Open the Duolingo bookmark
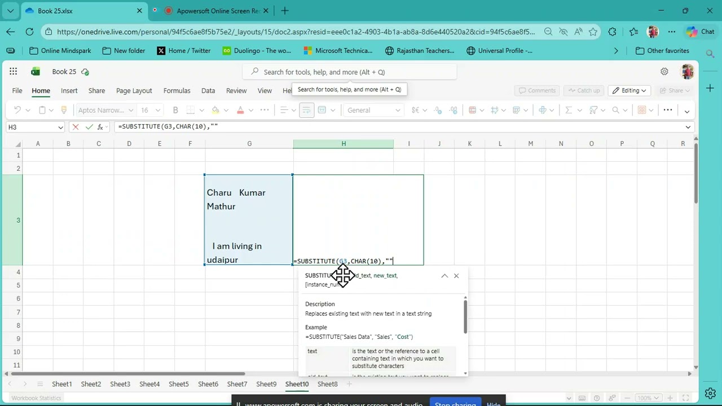Image resolution: width=722 pixels, height=406 pixels. point(257,51)
